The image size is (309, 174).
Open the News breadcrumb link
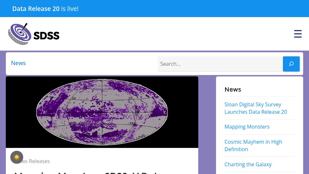[x=18, y=63]
